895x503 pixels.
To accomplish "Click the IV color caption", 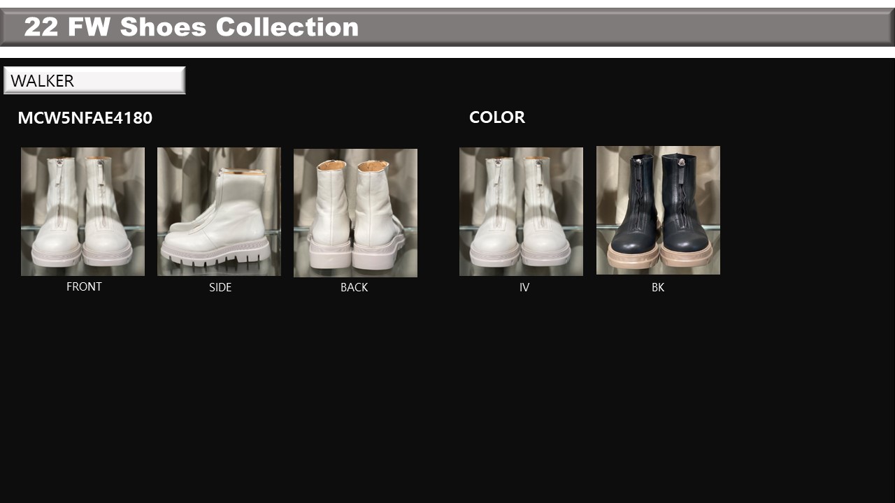I will pos(524,287).
